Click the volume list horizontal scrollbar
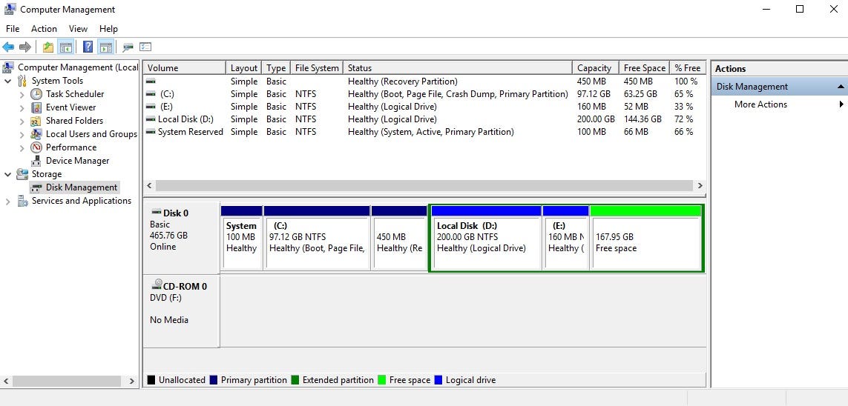Screen dimensions: 848x406 (x=424, y=186)
